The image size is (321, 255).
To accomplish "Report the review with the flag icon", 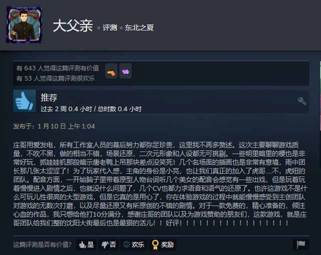I will click(x=301, y=244).
